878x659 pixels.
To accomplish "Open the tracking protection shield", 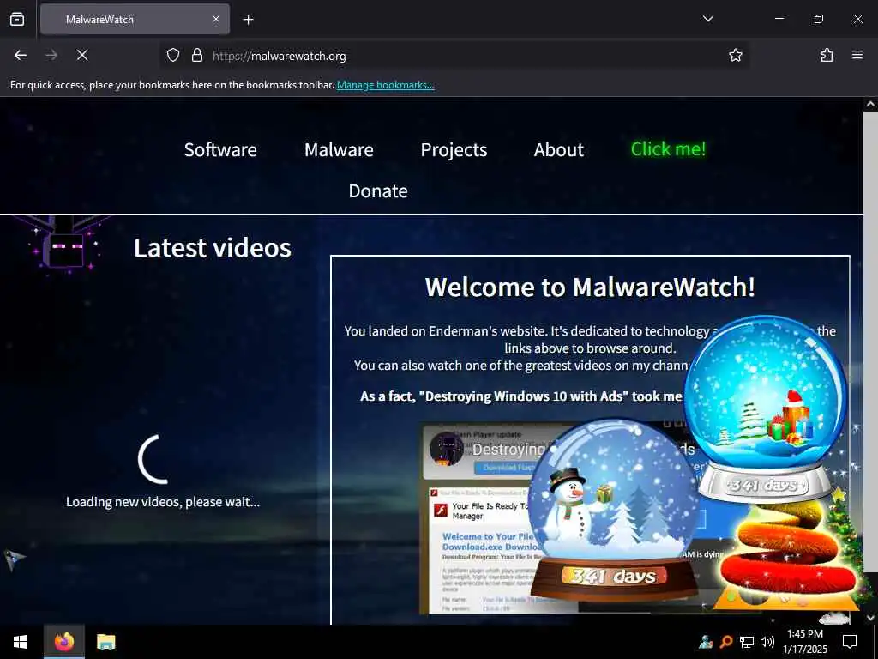I will coord(173,56).
